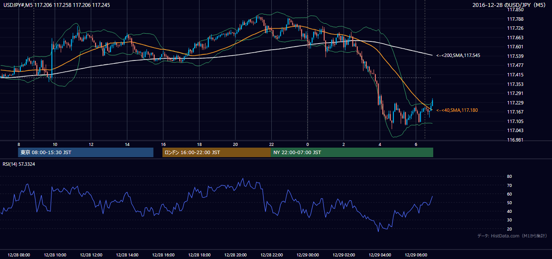Click the 12/28 08:00 bottom time label
Image resolution: width=552 pixels, height=259 pixels.
(19, 255)
